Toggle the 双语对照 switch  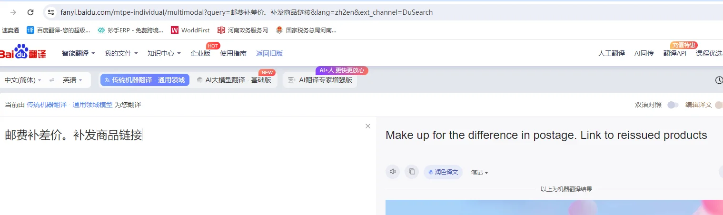point(673,105)
